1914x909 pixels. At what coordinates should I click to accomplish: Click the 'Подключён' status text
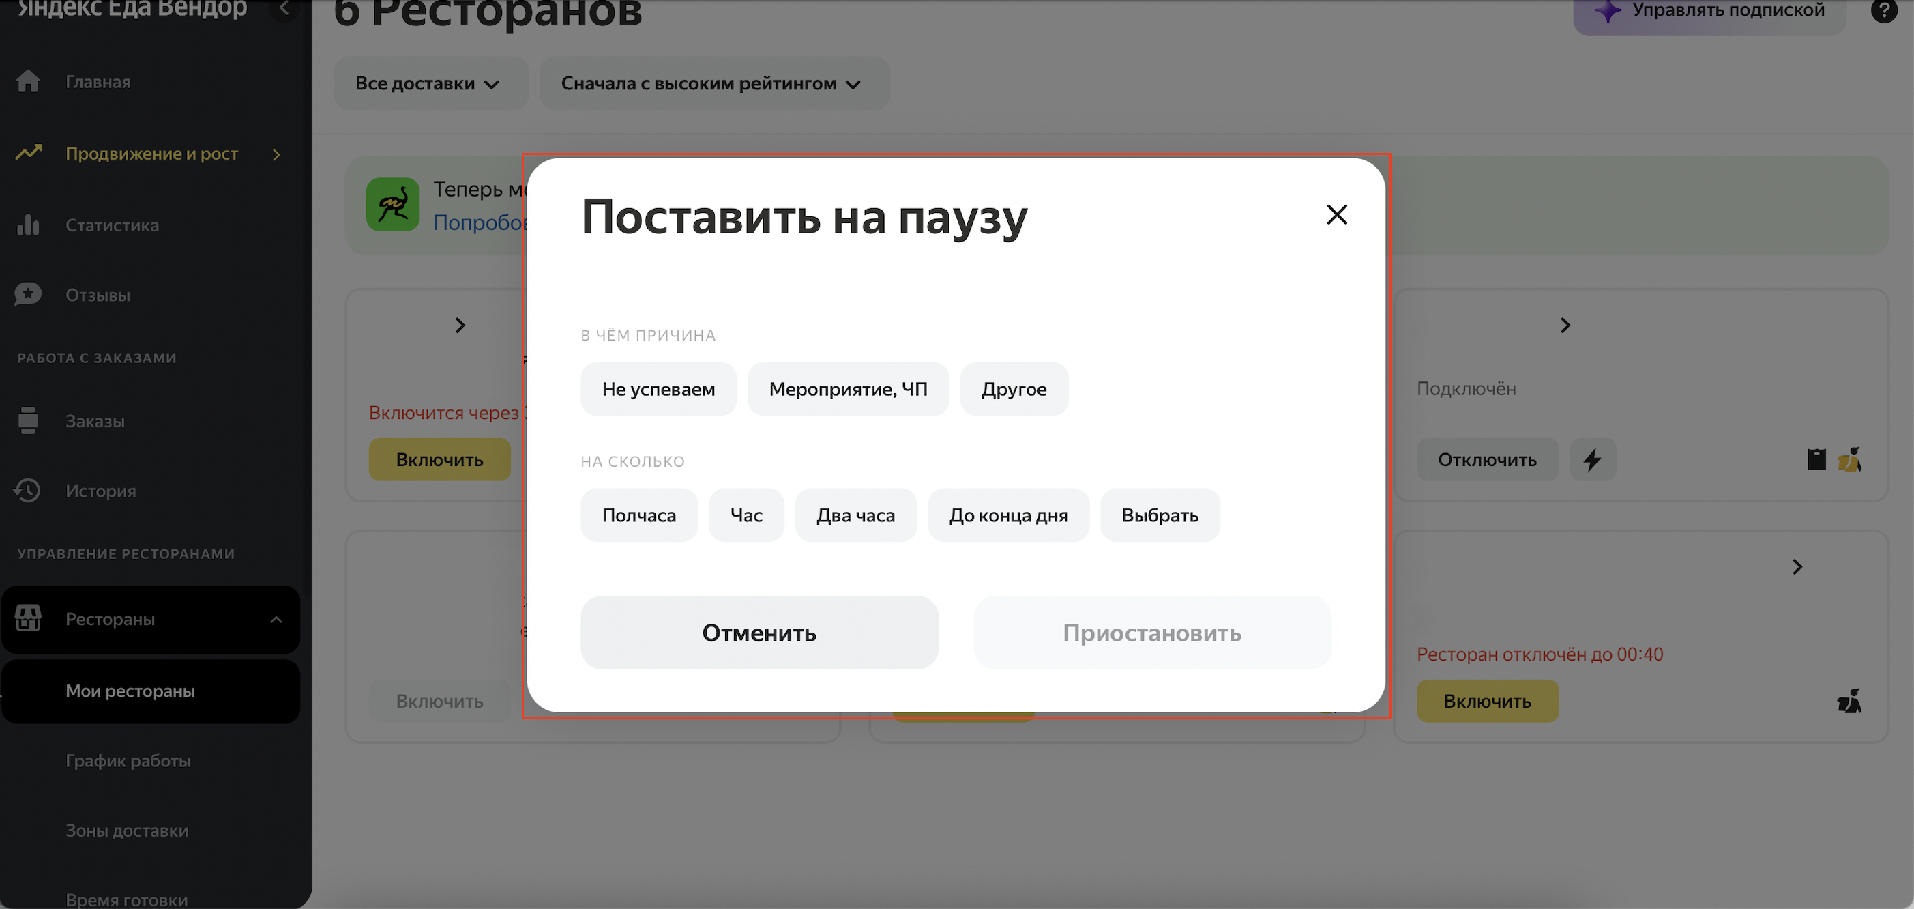[x=1466, y=389]
